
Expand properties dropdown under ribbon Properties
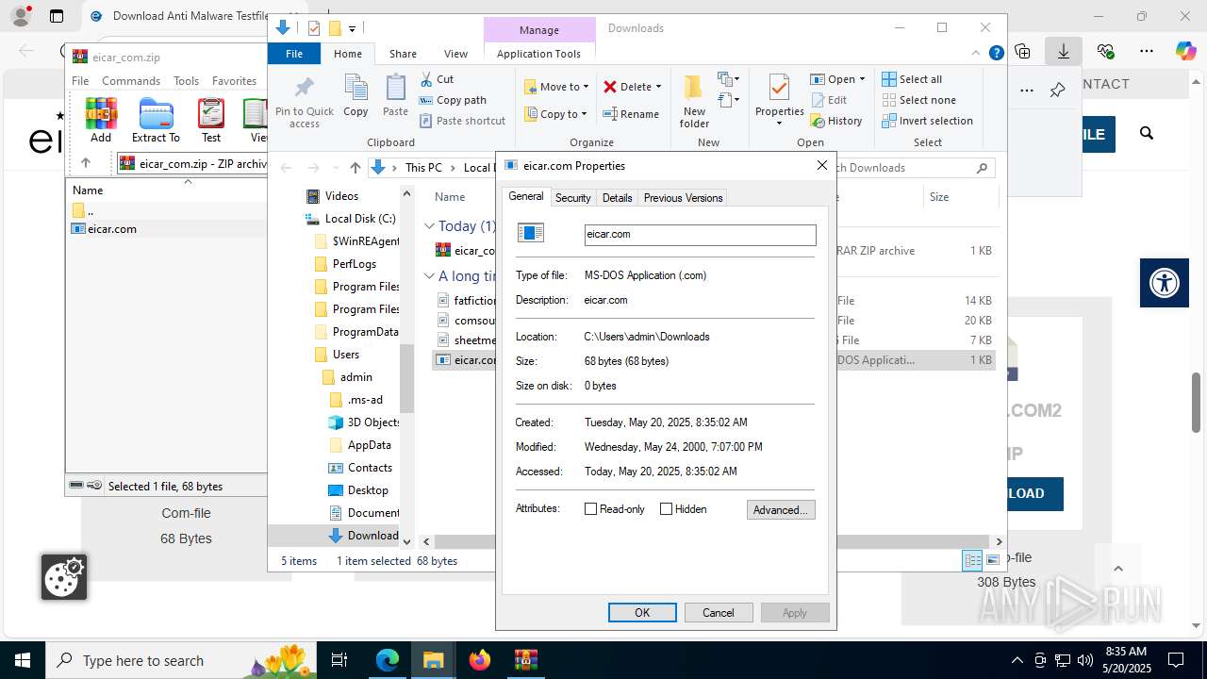coord(779,124)
